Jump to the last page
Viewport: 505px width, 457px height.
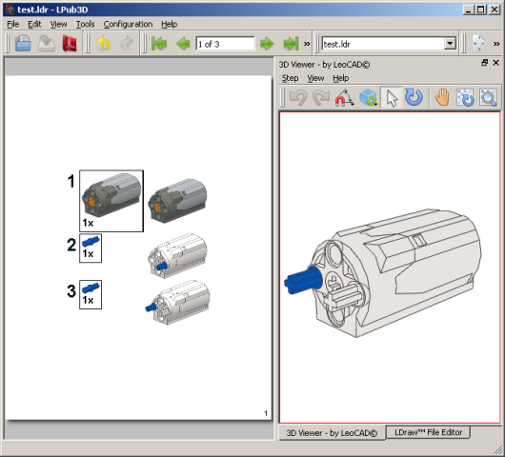[x=291, y=44]
